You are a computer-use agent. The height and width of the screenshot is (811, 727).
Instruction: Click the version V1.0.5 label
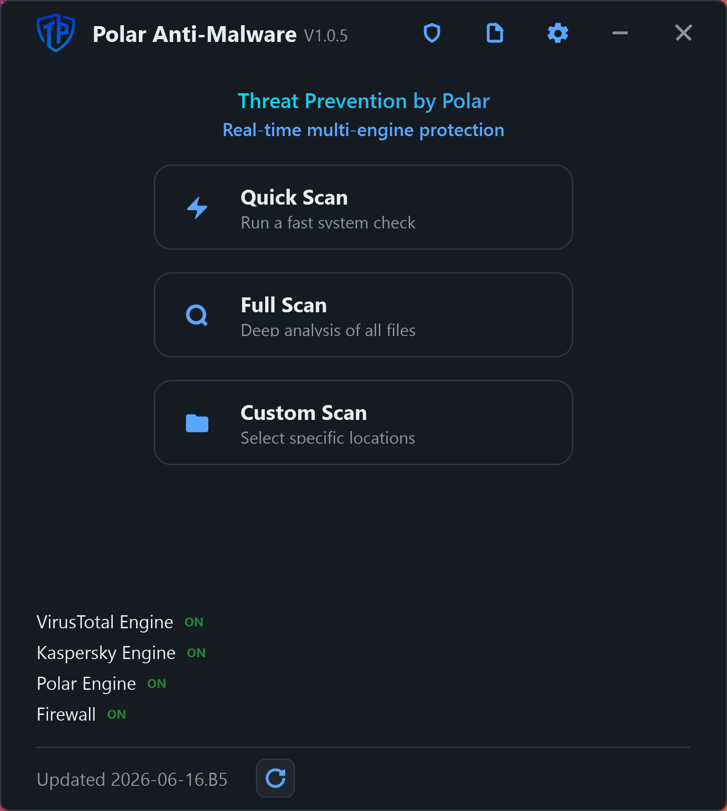pos(326,36)
